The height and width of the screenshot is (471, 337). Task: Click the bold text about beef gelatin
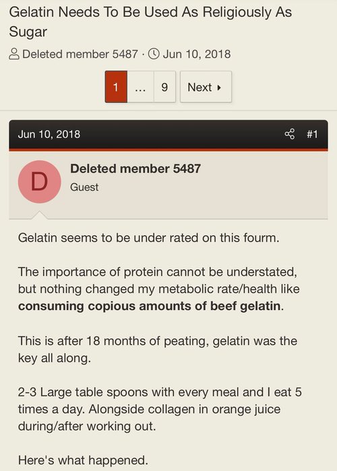149,306
